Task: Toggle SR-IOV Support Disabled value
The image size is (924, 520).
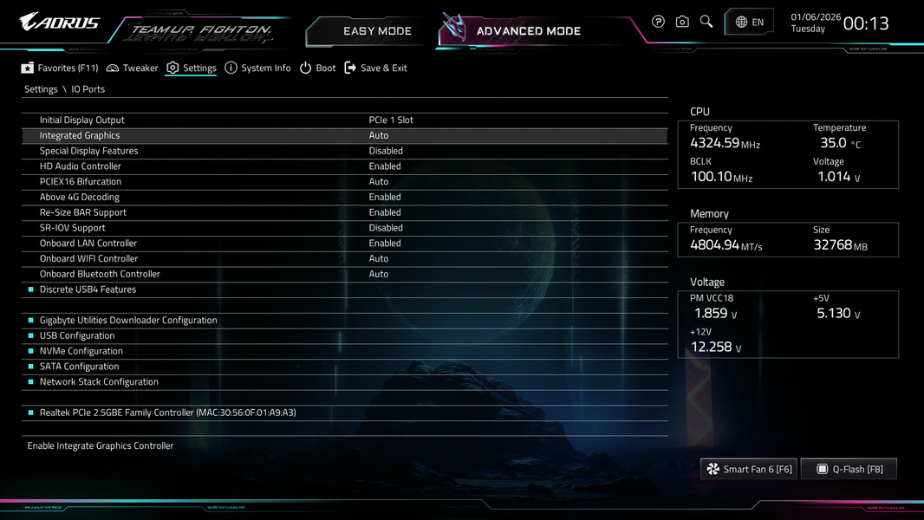Action: [386, 228]
